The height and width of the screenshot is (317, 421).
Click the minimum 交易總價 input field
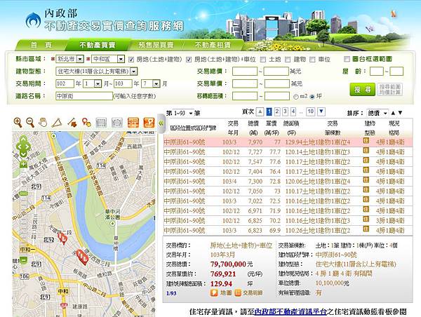pyautogui.click(x=245, y=71)
